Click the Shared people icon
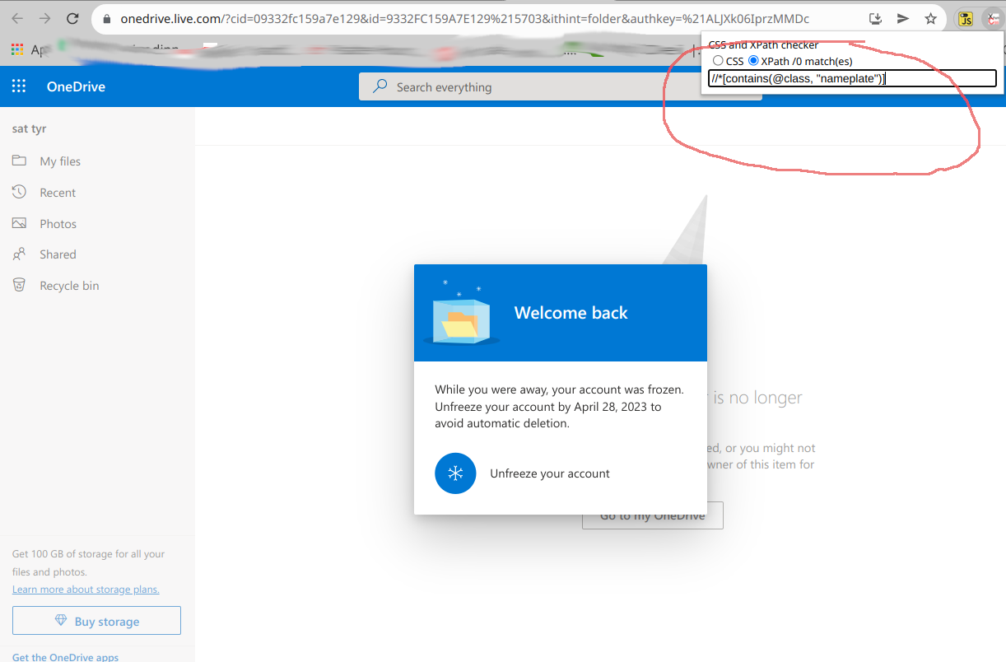 pos(19,254)
